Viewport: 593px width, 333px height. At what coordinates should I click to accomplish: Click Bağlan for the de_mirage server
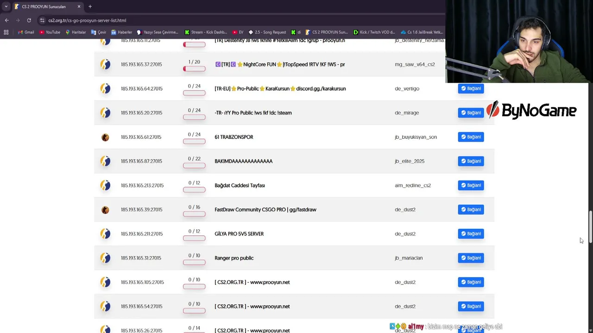coord(471,113)
